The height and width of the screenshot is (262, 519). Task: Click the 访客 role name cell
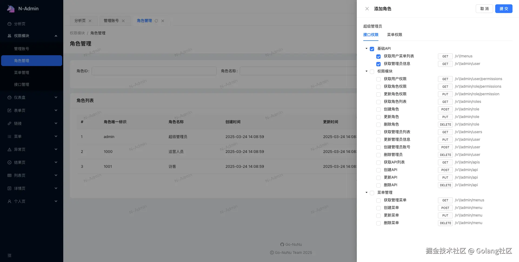click(x=172, y=166)
